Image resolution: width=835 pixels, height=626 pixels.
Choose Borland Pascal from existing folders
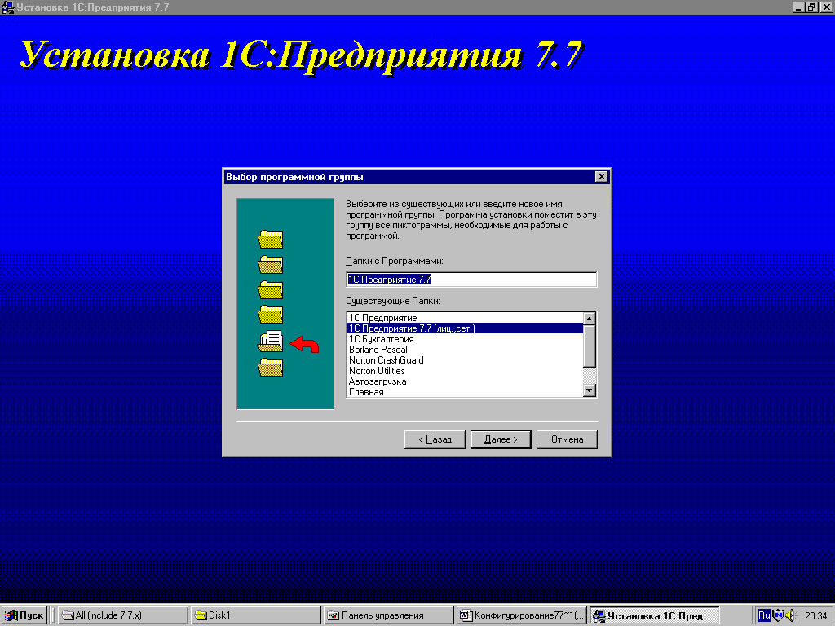coord(464,350)
